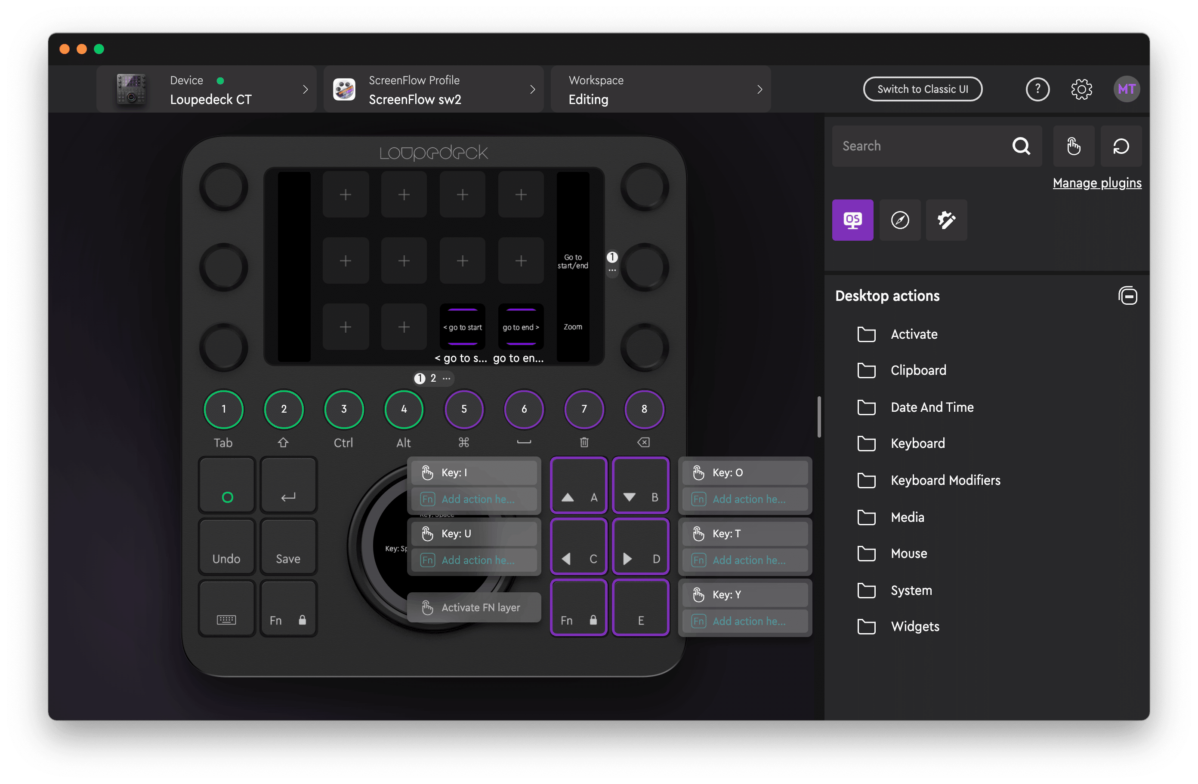Screen dimensions: 1198x784
Task: Open settings with the gear icon
Action: (x=1081, y=89)
